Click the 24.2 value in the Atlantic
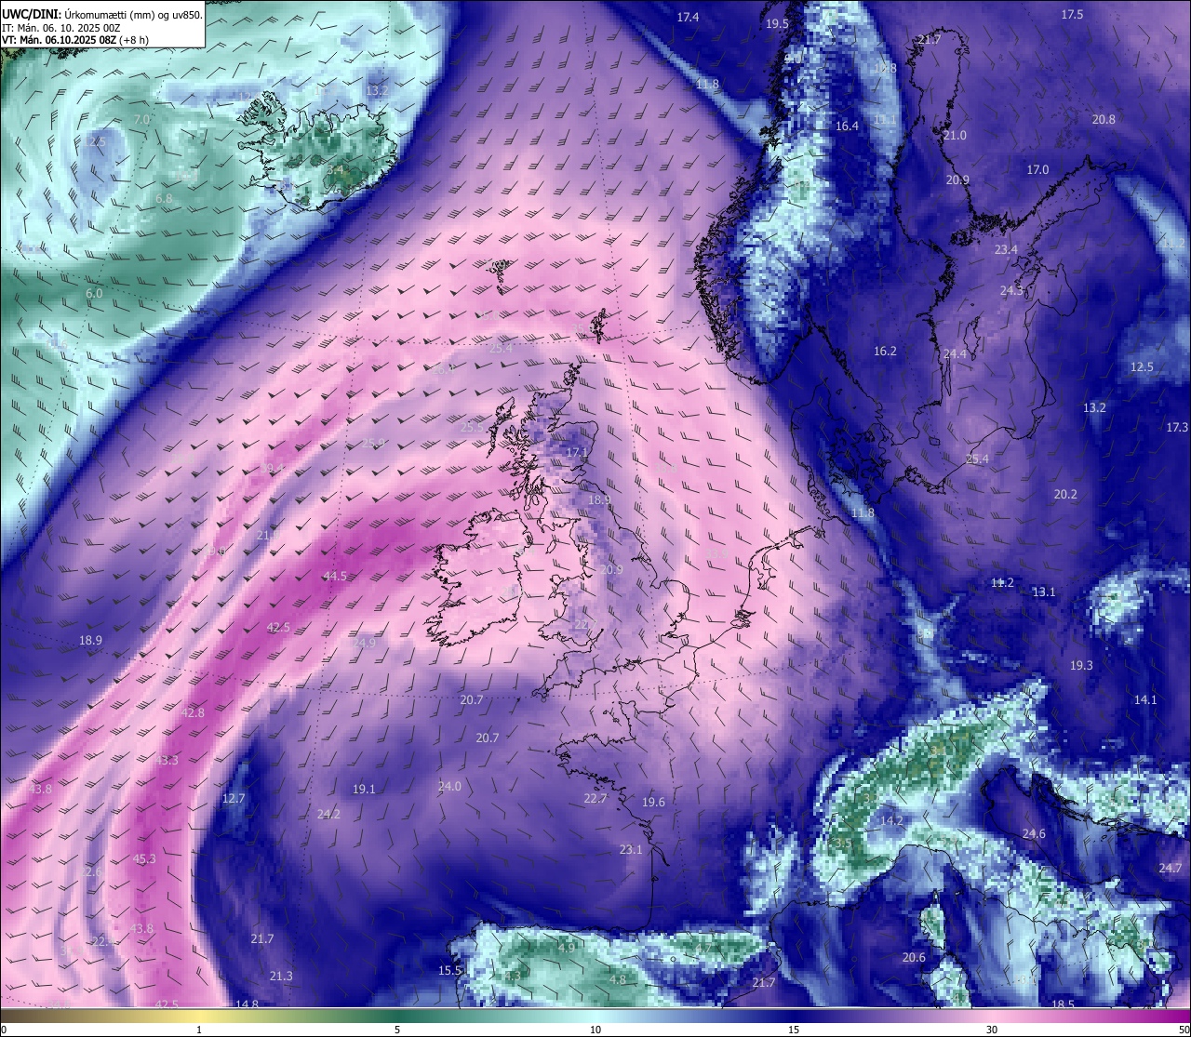Image resolution: width=1191 pixels, height=1037 pixels. tap(328, 814)
